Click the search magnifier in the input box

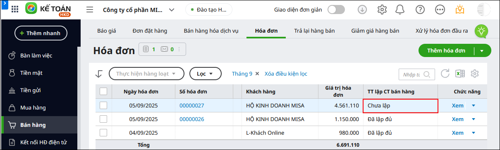[x=427, y=74]
